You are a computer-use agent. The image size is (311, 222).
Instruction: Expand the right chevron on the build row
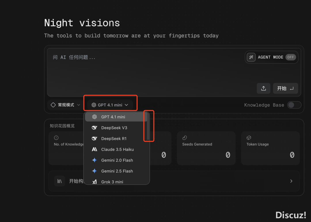pos(291,181)
